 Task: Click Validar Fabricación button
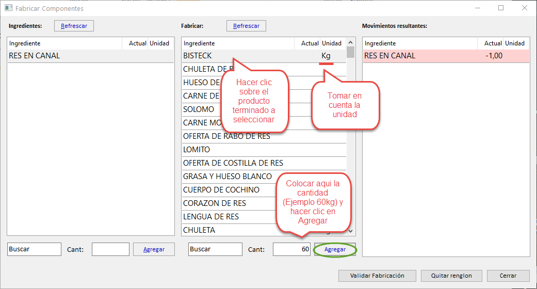pyautogui.click(x=377, y=276)
